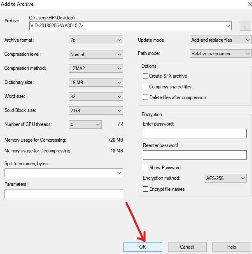Click the C:\Users\HP\Desktop\ path text
This screenshot has height=254, width=252.
pyautogui.click(x=52, y=18)
